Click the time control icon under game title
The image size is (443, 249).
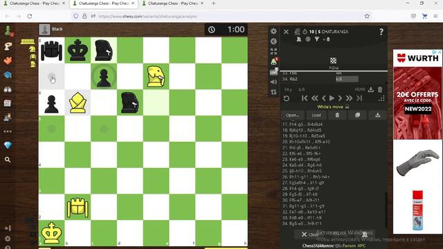(x=308, y=39)
